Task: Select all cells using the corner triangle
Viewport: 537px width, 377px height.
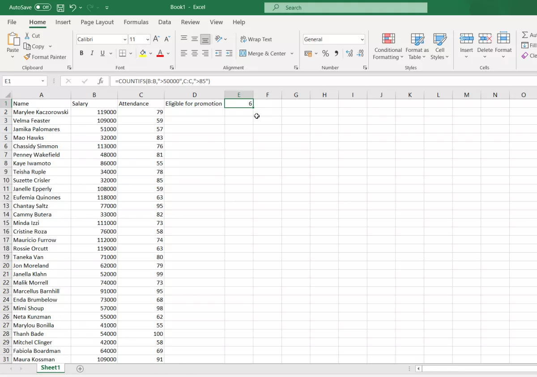Action: [x=8, y=95]
